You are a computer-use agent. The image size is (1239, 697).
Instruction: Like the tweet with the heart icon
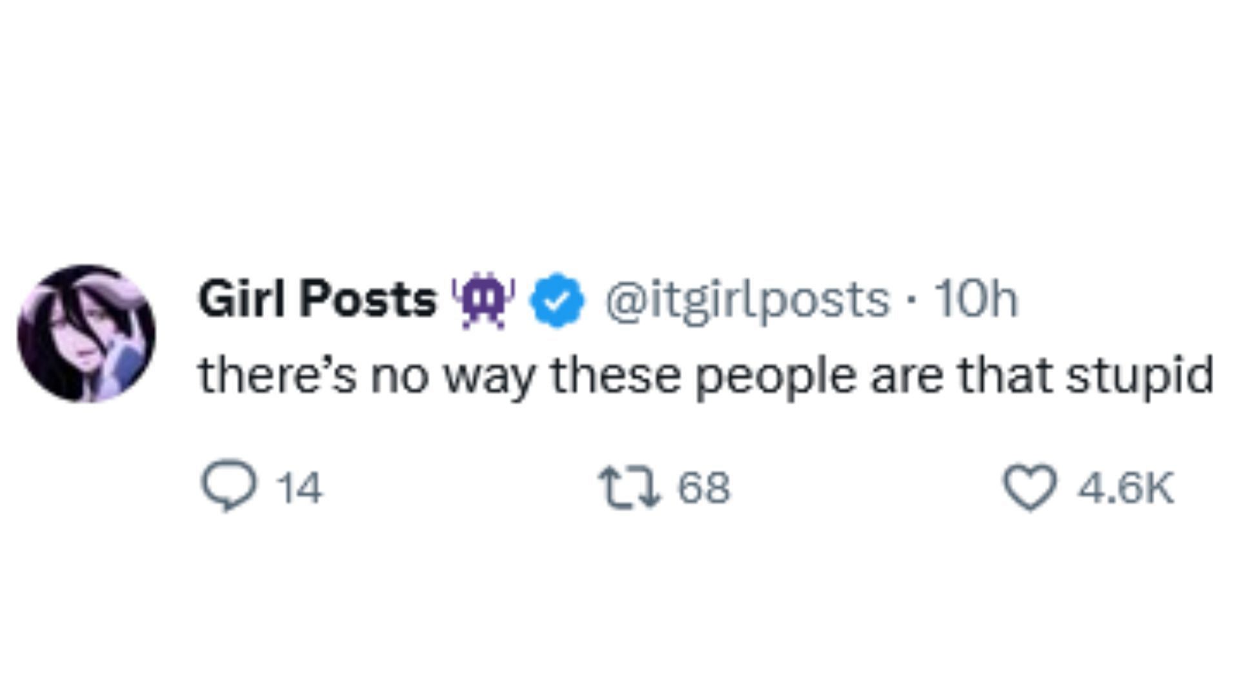pyautogui.click(x=1029, y=488)
